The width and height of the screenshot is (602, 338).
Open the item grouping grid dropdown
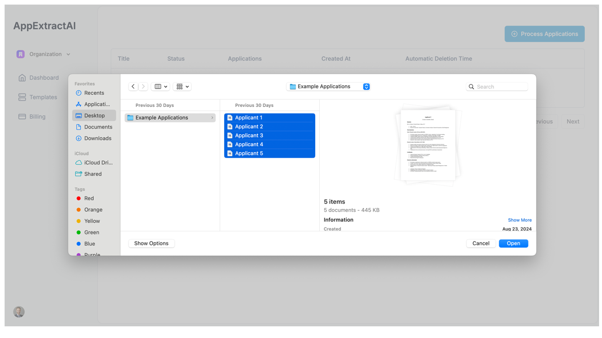(182, 86)
